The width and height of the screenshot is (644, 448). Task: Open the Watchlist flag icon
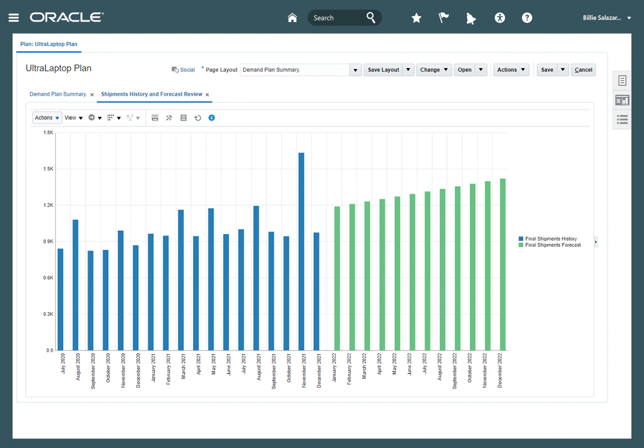click(444, 18)
